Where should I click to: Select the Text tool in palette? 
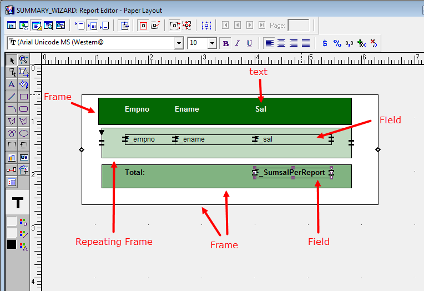(x=12, y=84)
